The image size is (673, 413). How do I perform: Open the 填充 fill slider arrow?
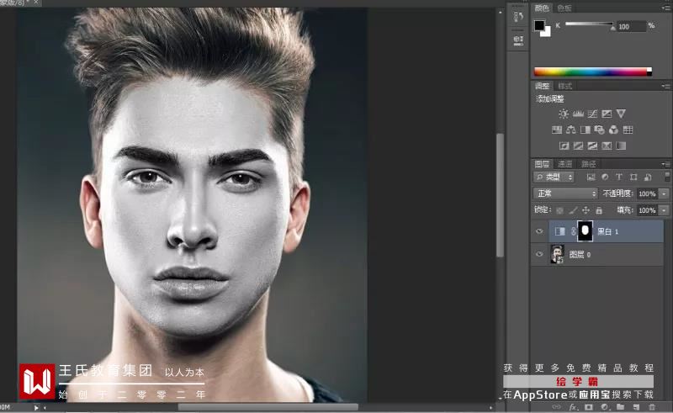coord(665,210)
